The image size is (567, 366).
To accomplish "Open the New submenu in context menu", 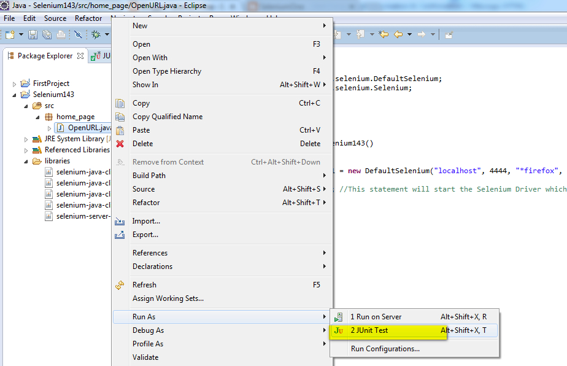I will point(222,26).
